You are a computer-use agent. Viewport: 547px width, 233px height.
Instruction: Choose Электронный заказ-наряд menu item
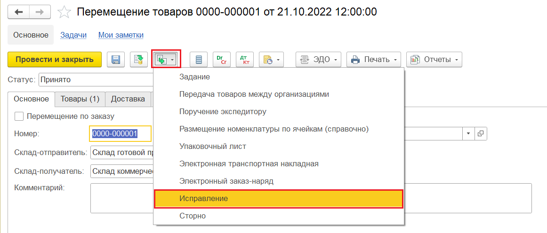279,181
